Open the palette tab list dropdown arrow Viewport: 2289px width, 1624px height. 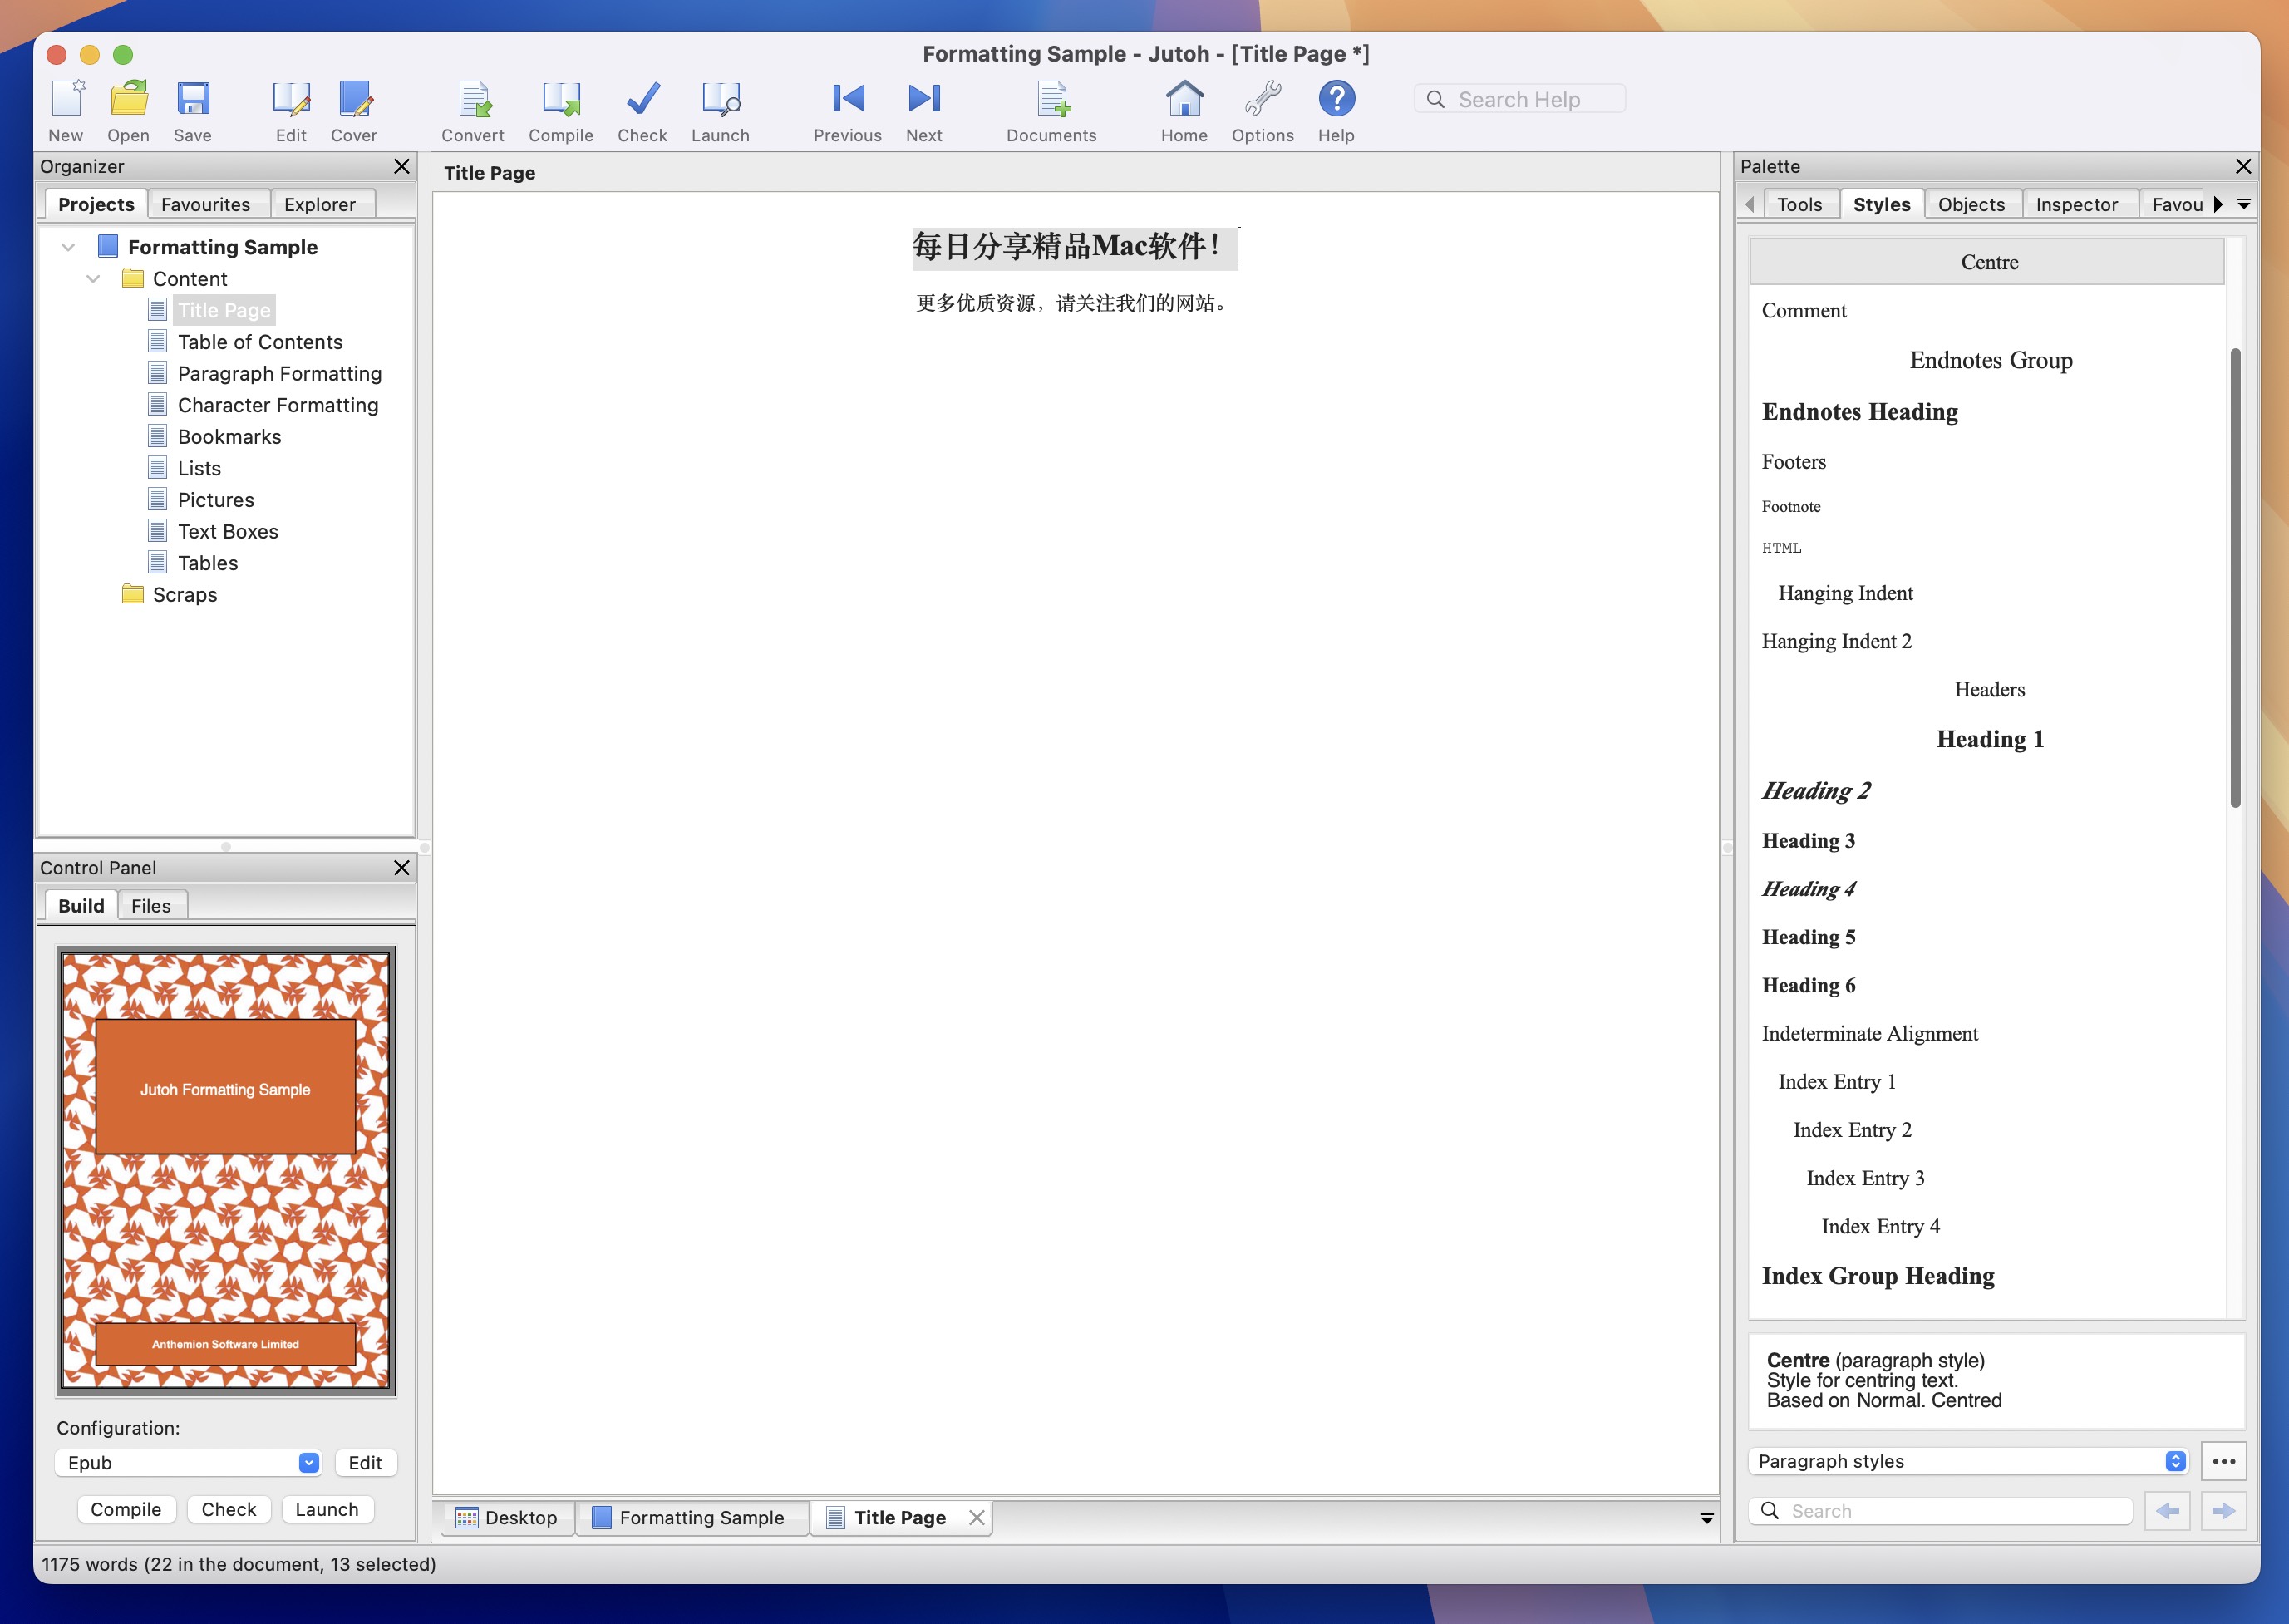tap(2244, 204)
